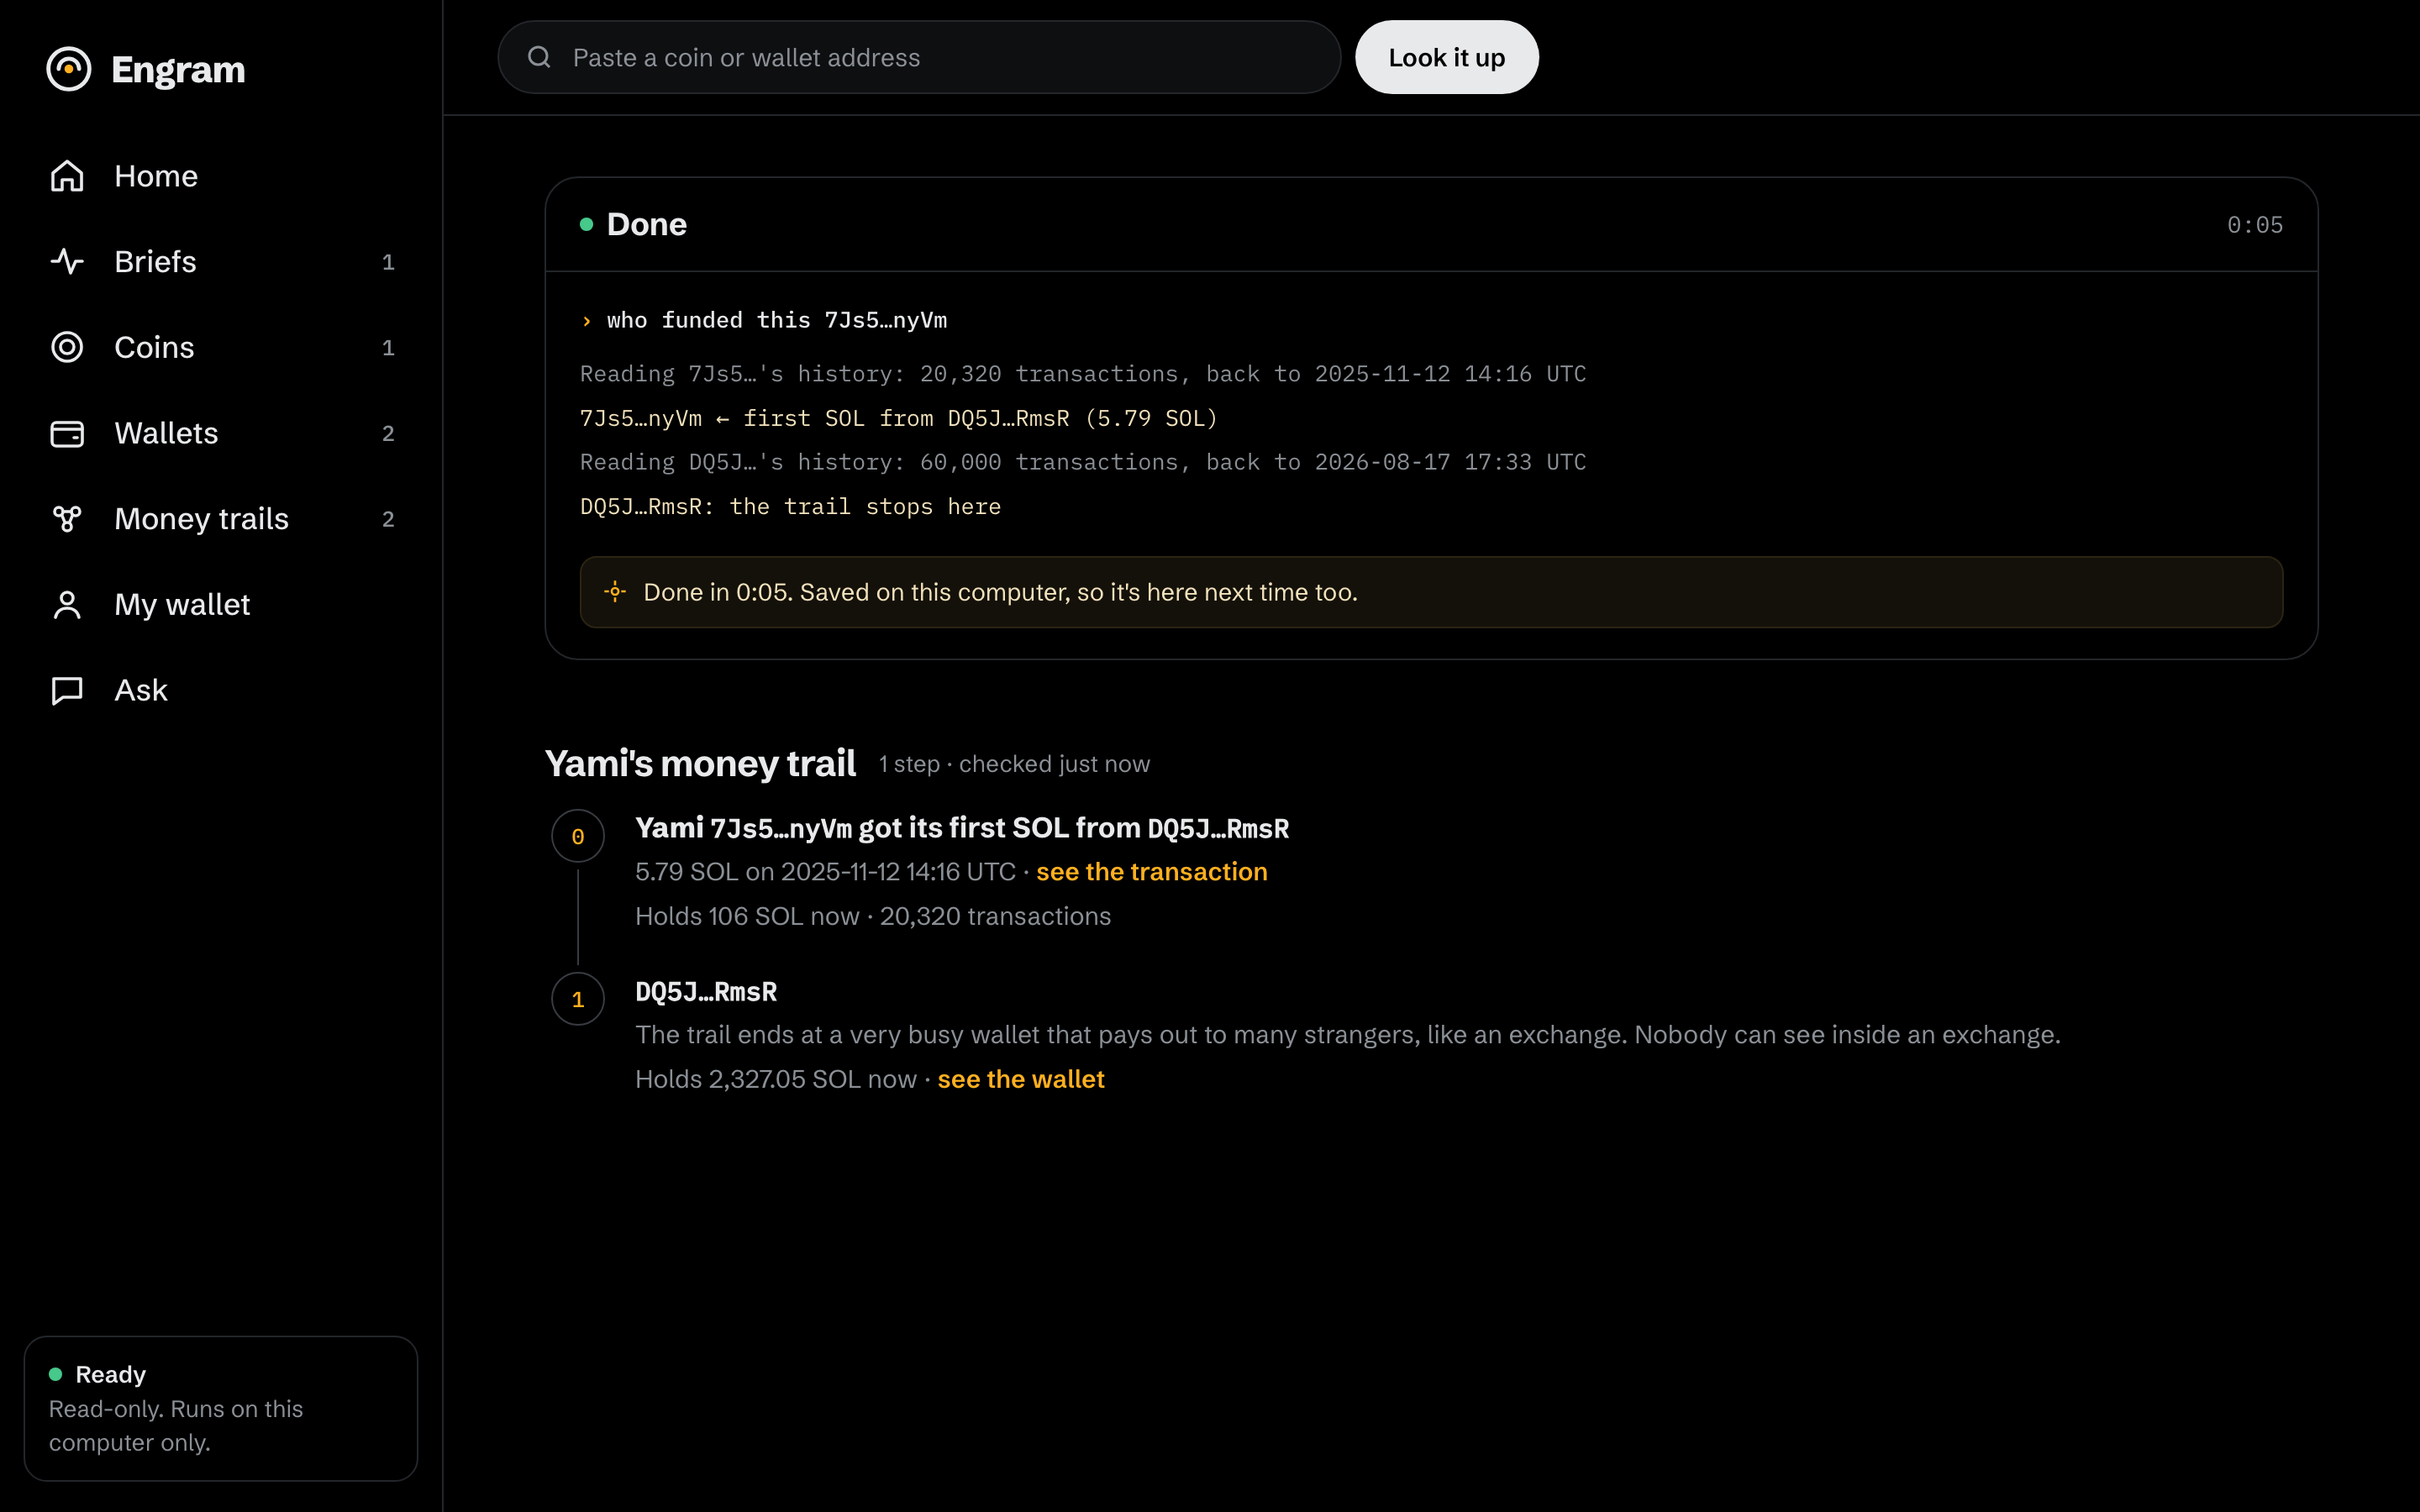Click "Holds 106 SOL now · 20,320 transactions"
The height and width of the screenshot is (1512, 2420).
point(873,917)
